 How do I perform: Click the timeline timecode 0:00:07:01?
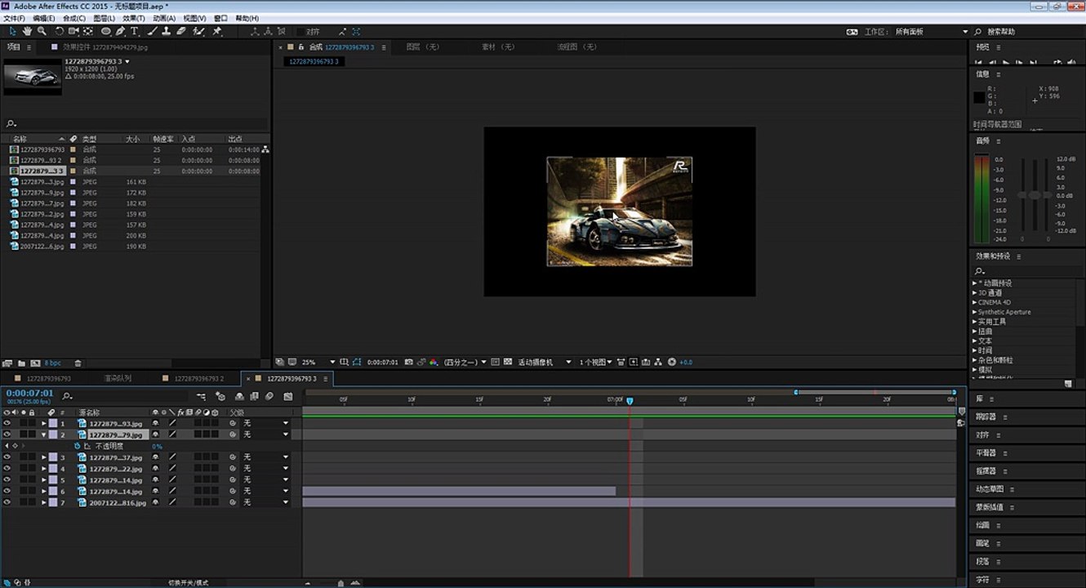point(30,393)
